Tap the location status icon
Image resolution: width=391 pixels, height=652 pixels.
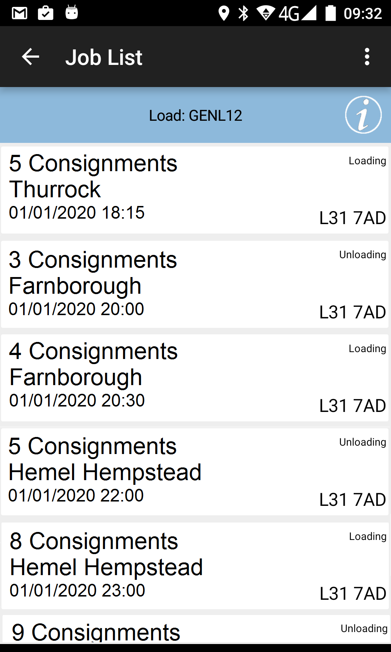(x=224, y=13)
